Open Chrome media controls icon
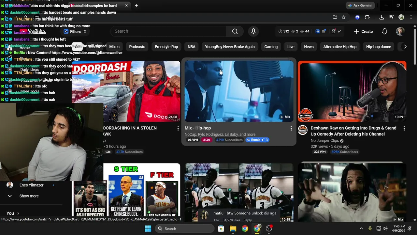The height and width of the screenshot is (235, 417). 391,17
